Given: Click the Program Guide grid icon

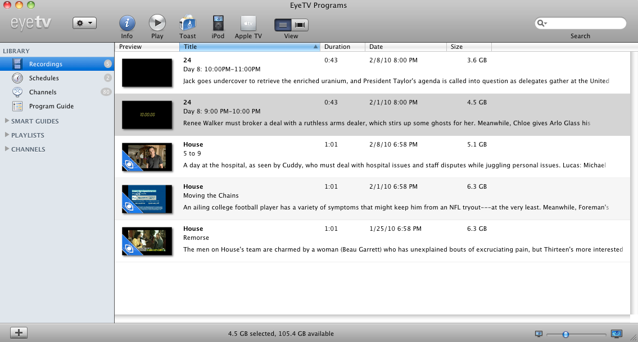Looking at the screenshot, I should tap(17, 106).
